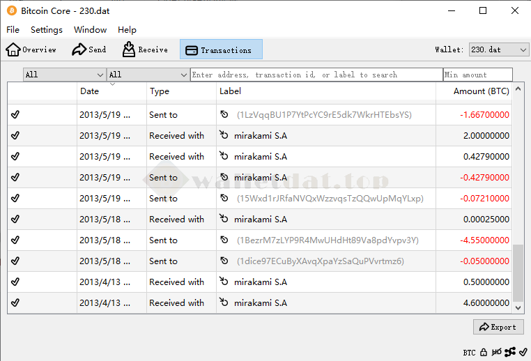Open the Settings menu

[47, 30]
